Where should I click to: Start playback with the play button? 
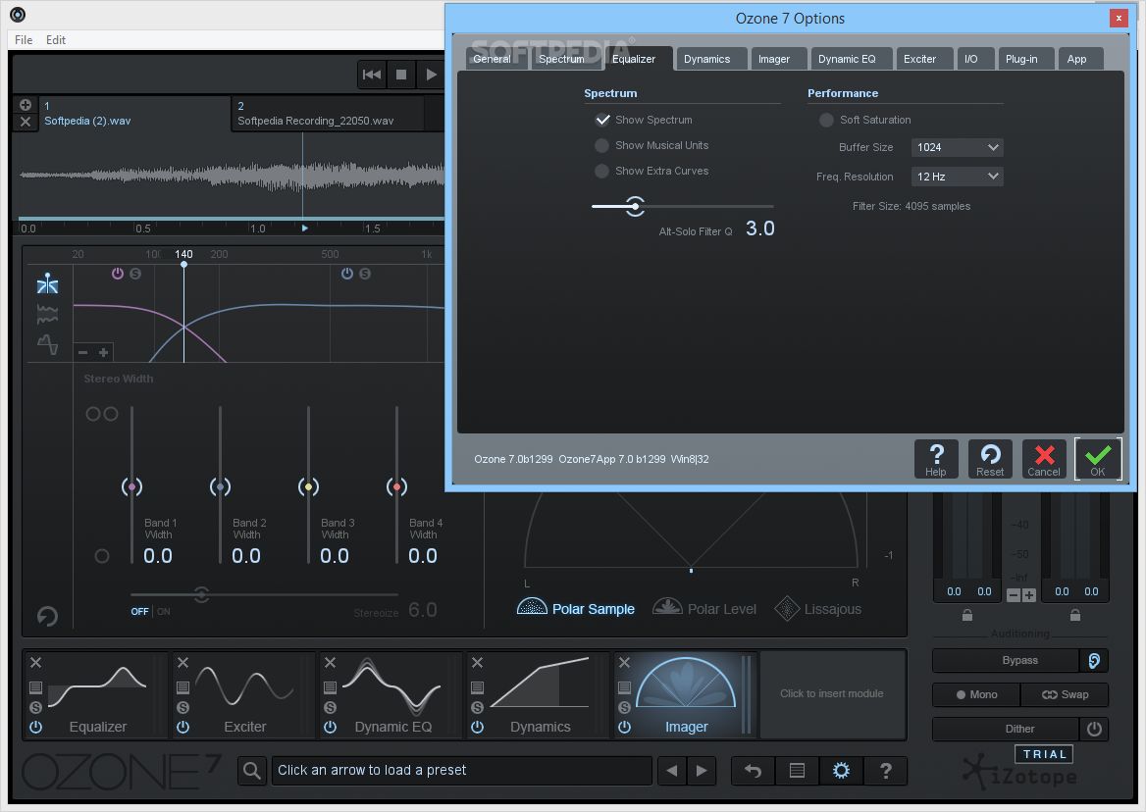[431, 75]
